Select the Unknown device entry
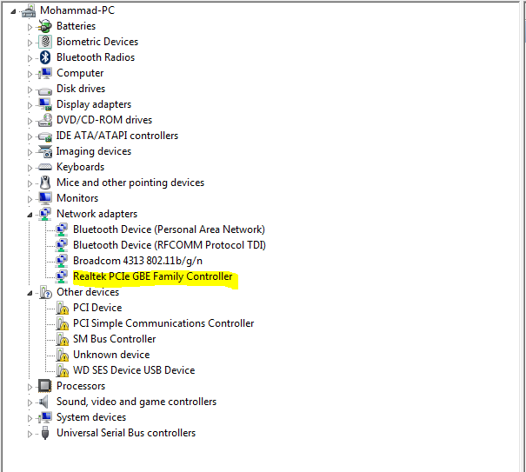The width and height of the screenshot is (526, 472). pos(111,355)
